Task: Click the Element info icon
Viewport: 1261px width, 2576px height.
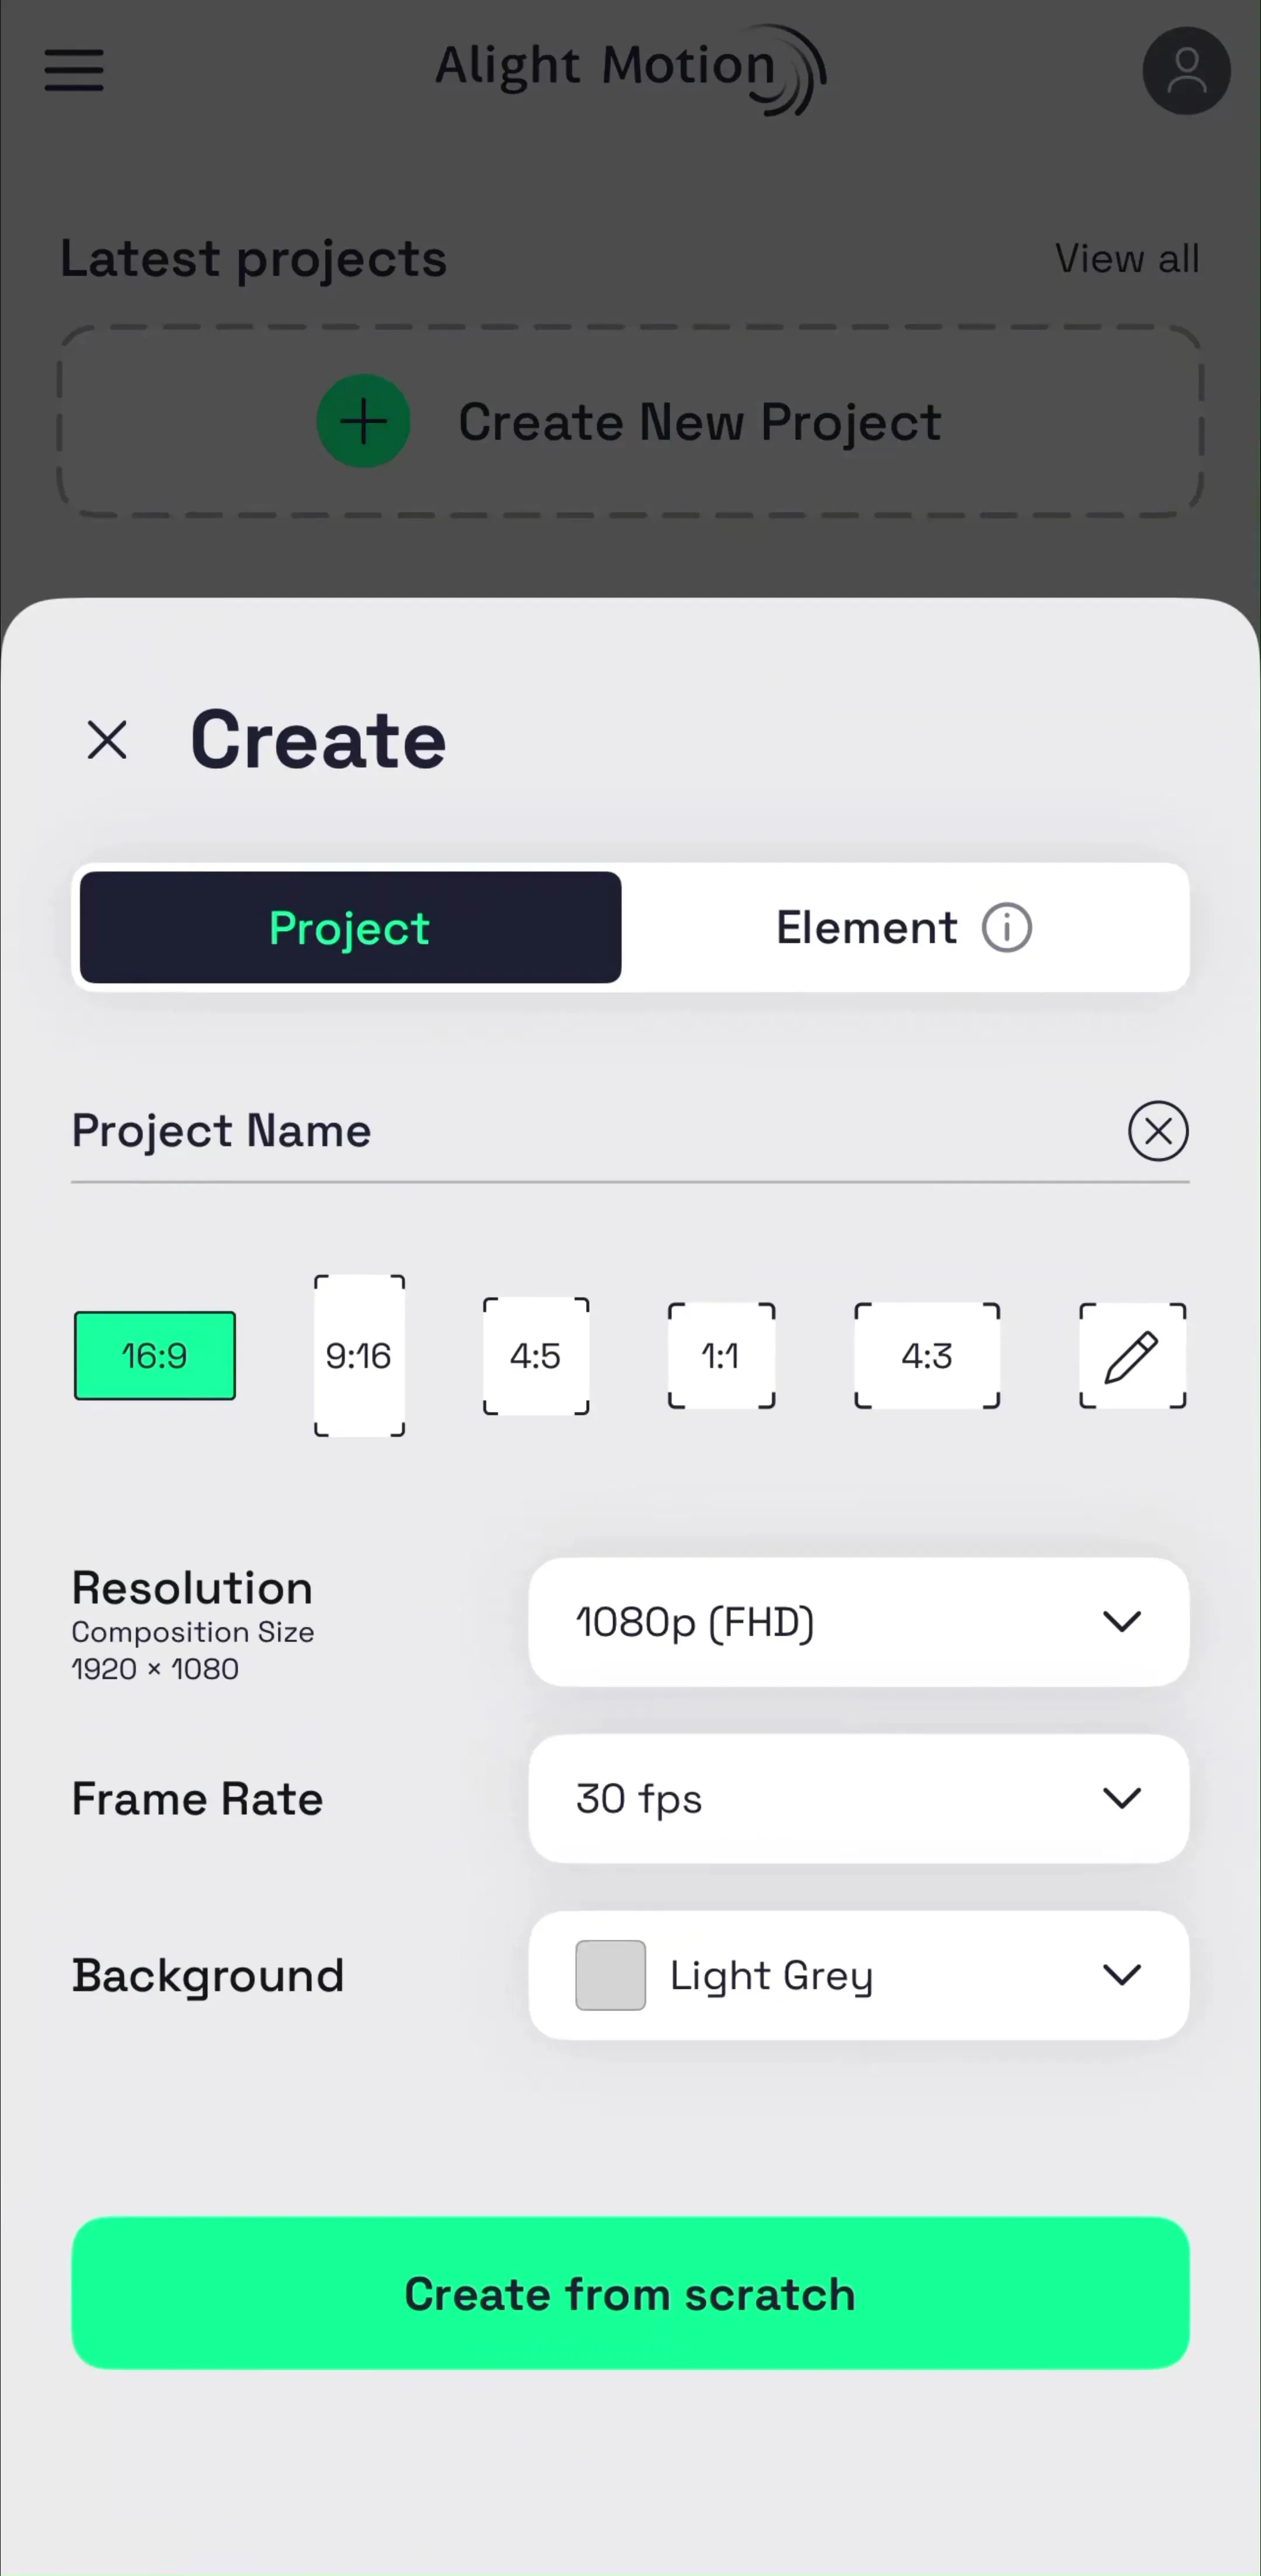Action: (1006, 928)
